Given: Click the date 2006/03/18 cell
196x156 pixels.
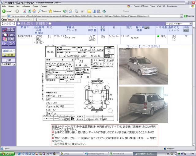Looking at the screenshot, I should pyautogui.click(x=25, y=36).
